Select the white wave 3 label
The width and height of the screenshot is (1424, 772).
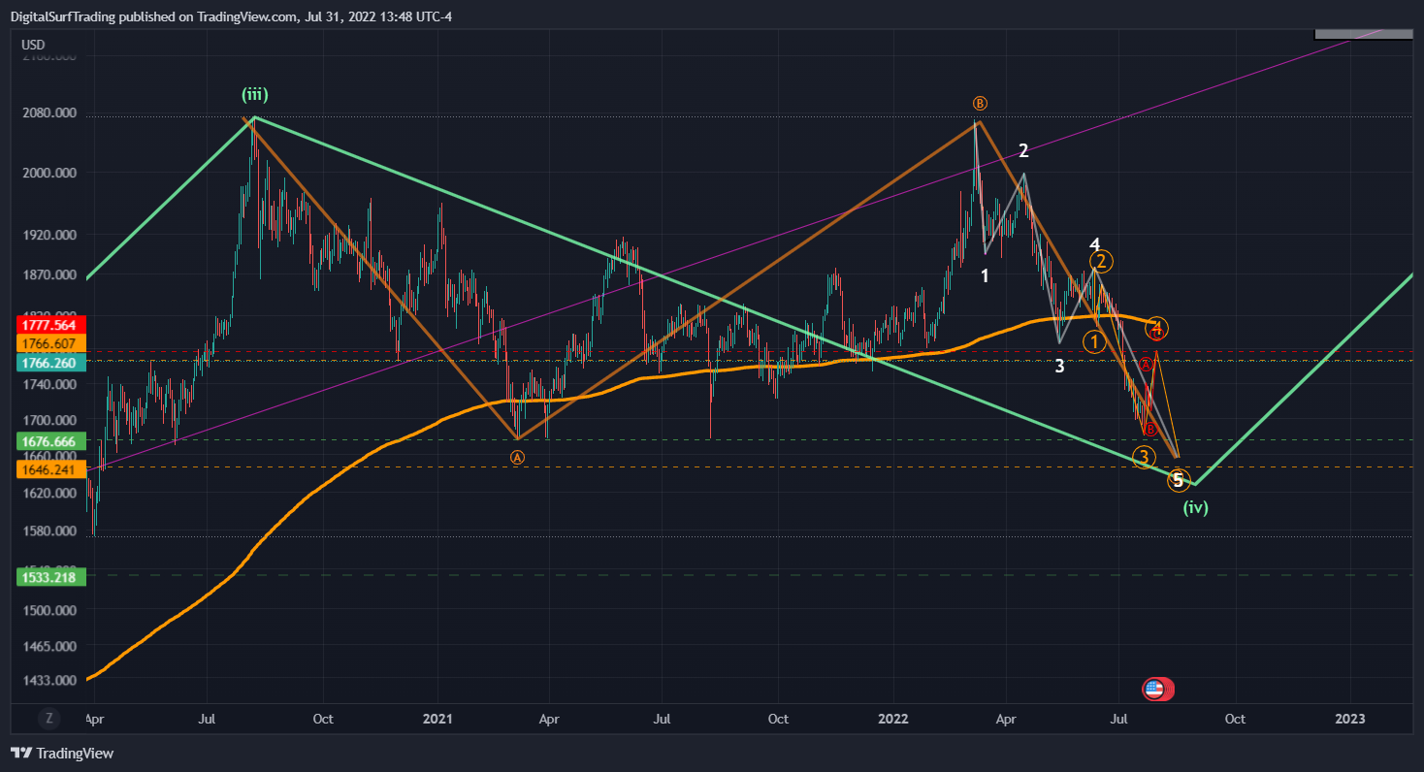1059,366
